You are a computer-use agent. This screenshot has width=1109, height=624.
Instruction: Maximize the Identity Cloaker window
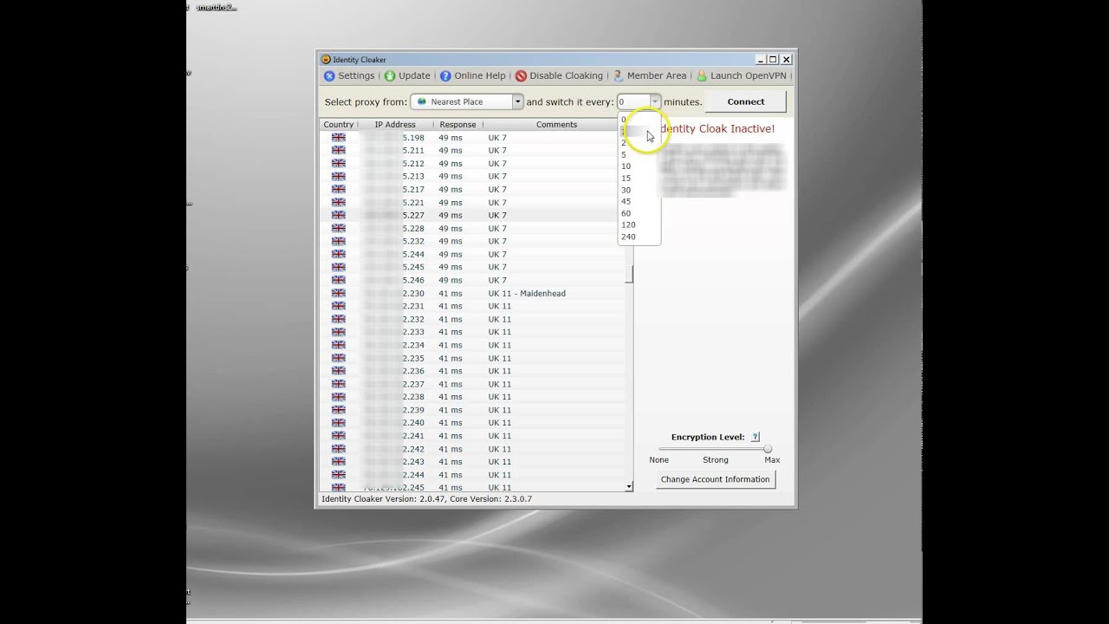(773, 60)
